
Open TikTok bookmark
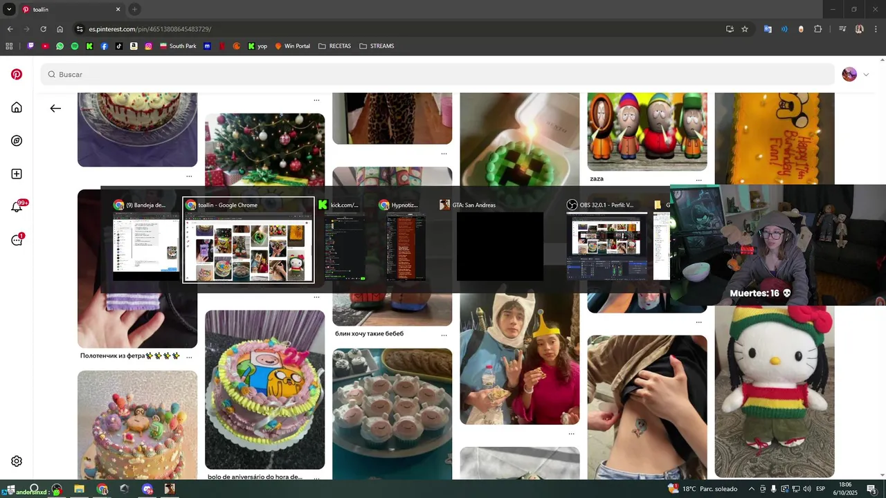click(119, 46)
